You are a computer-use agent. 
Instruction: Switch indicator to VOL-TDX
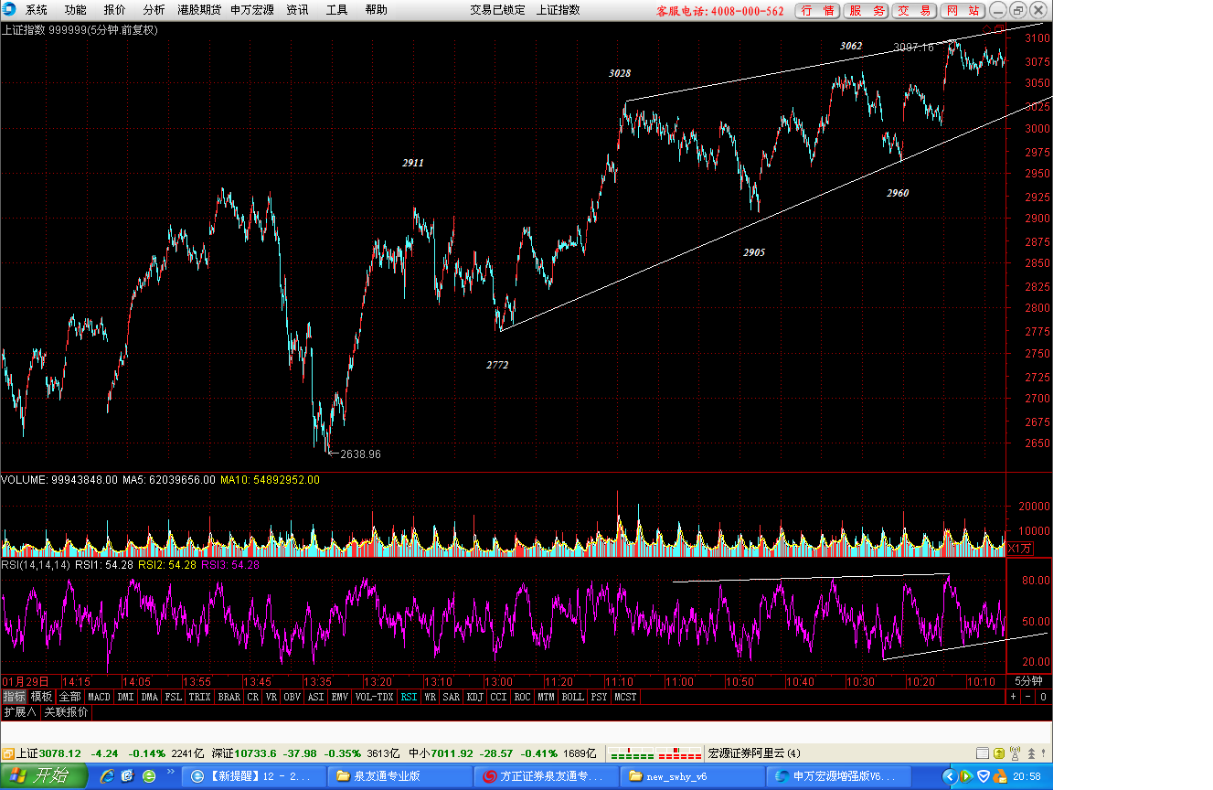pyautogui.click(x=375, y=697)
